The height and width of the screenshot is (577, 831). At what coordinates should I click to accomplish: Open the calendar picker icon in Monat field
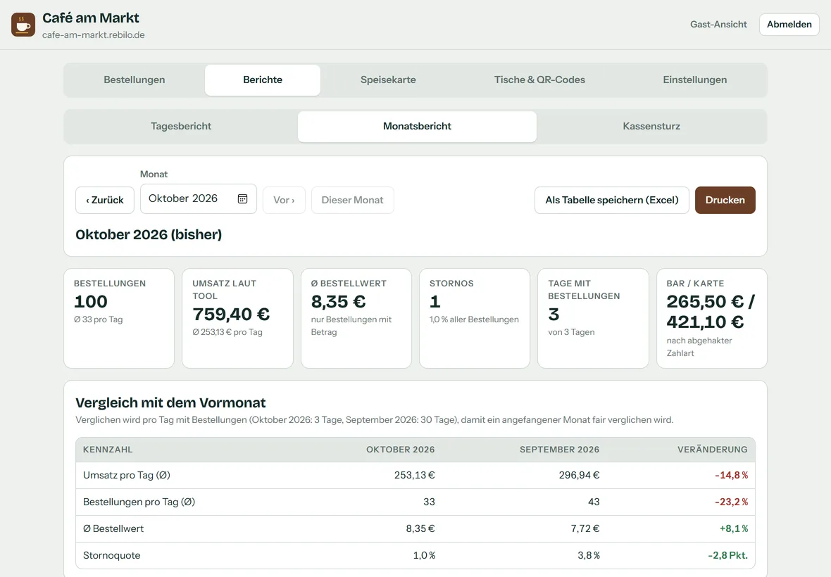(242, 198)
